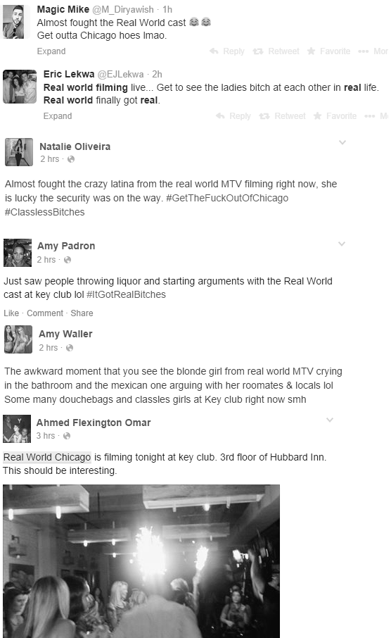Open the key club photo

tap(141, 561)
